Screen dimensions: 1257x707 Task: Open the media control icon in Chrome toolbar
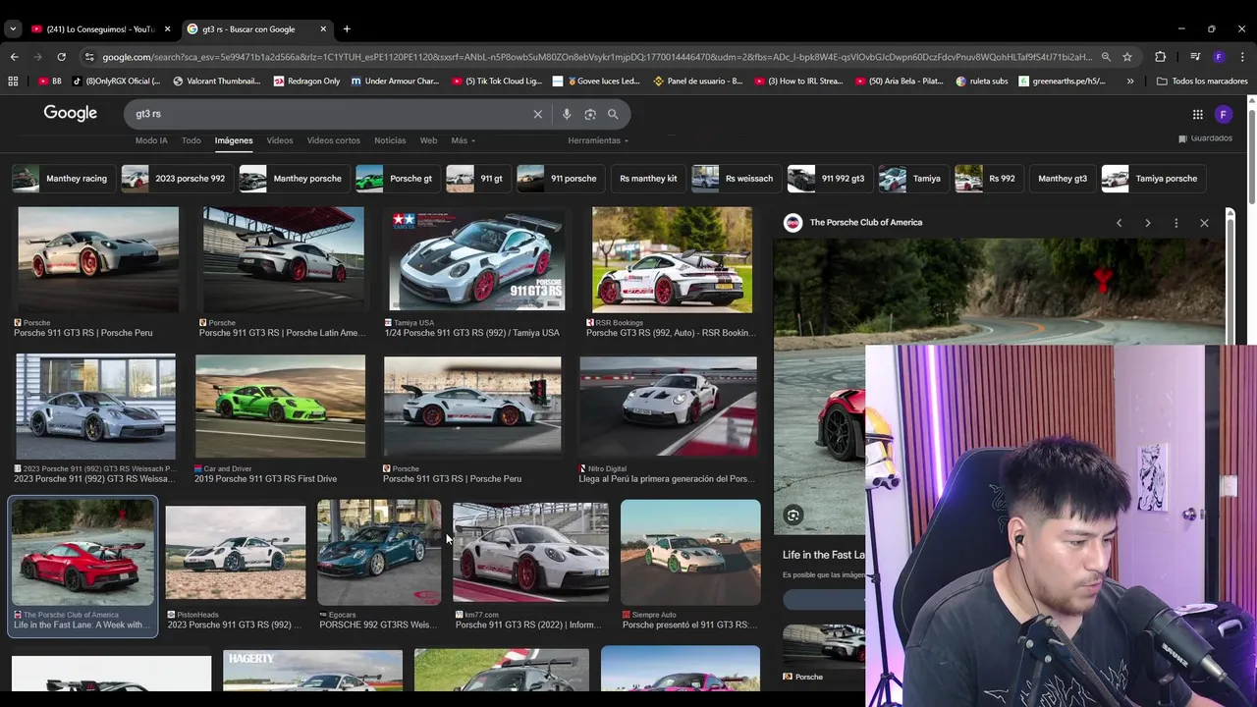[x=1195, y=57]
